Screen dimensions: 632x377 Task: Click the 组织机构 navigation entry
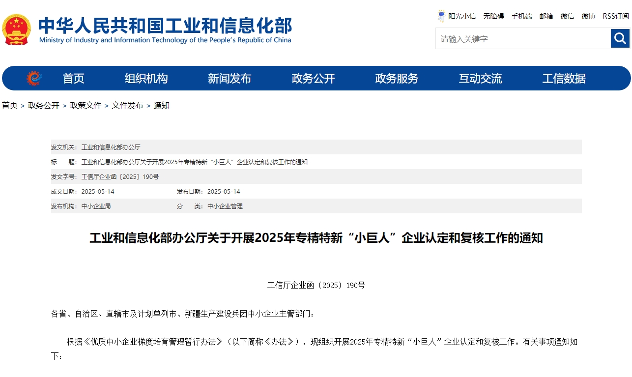(146, 78)
